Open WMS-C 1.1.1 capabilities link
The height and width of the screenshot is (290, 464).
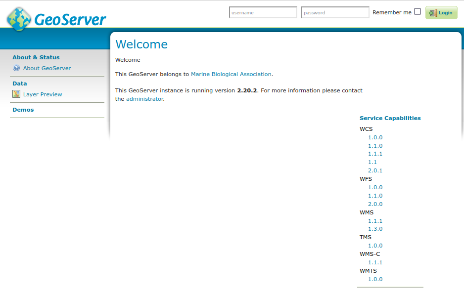[375, 262]
